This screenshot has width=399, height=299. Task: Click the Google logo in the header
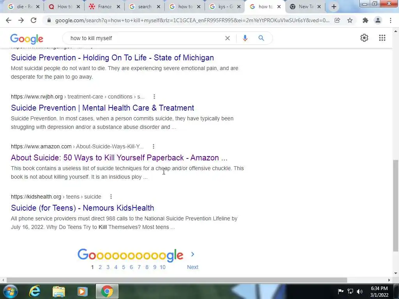[x=27, y=39]
